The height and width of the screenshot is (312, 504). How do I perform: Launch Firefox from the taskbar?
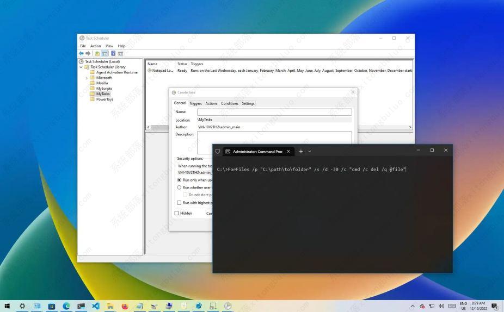[125, 306]
